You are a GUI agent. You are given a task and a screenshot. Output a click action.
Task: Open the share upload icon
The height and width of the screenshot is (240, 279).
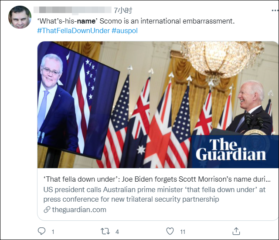coord(236,231)
